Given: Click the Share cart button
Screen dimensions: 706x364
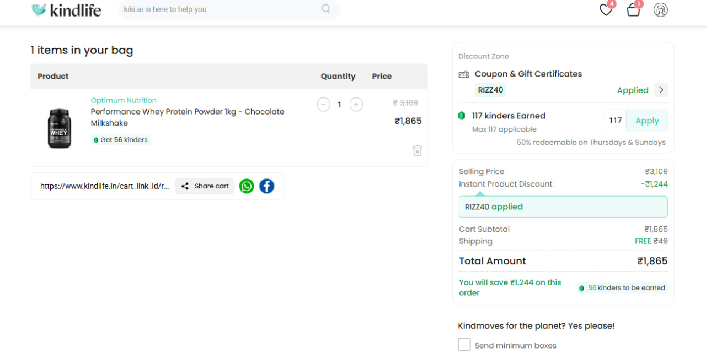Looking at the screenshot, I should coord(205,186).
